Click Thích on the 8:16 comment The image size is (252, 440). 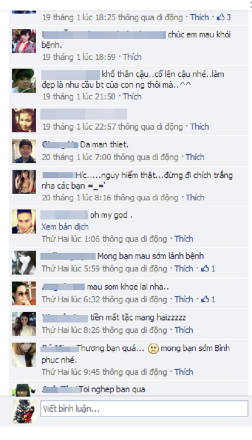point(195,198)
